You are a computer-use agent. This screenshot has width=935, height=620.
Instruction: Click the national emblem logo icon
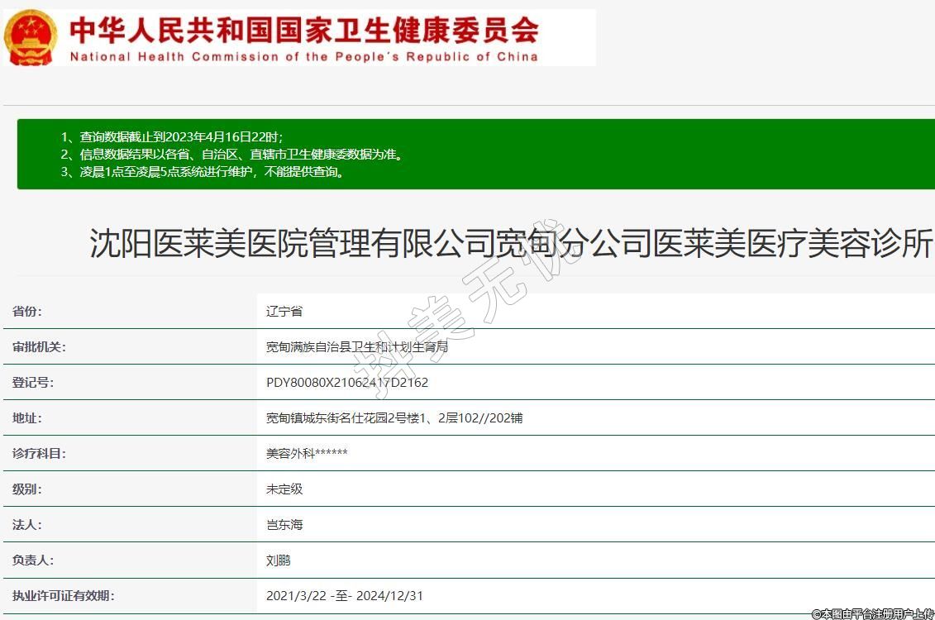[x=31, y=37]
